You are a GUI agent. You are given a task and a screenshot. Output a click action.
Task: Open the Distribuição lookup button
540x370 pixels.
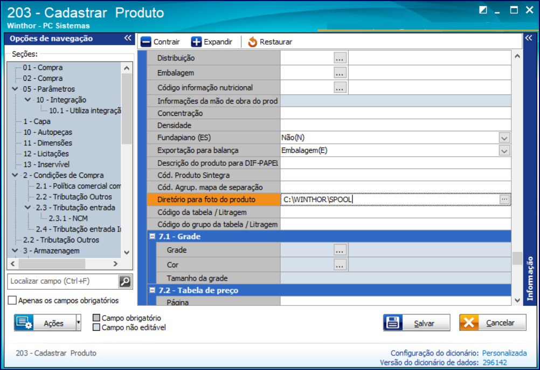340,58
